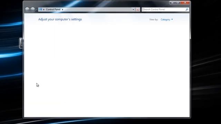Click the search magnifier icon
221x124 pixels.
187,9
